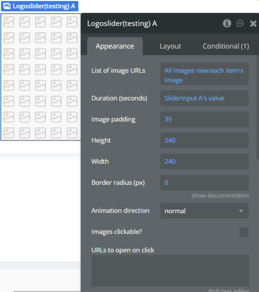The image size is (259, 292).
Task: Open the Layout tab
Action: pyautogui.click(x=170, y=46)
